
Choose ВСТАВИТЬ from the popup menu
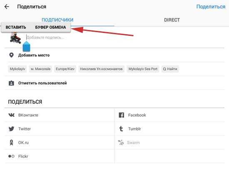click(x=16, y=28)
